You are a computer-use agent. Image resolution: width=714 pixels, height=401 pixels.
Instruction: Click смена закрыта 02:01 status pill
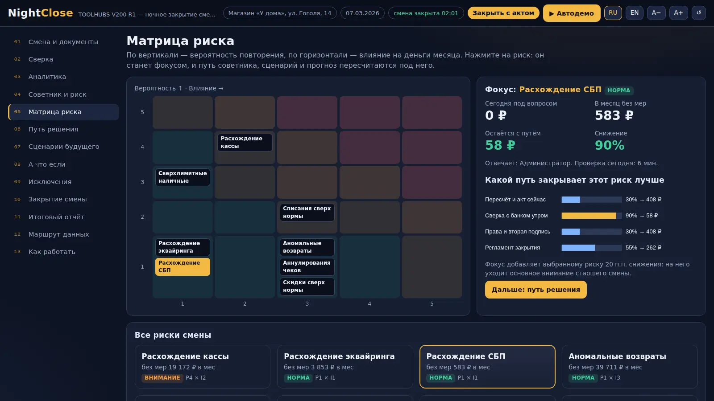tap(426, 13)
